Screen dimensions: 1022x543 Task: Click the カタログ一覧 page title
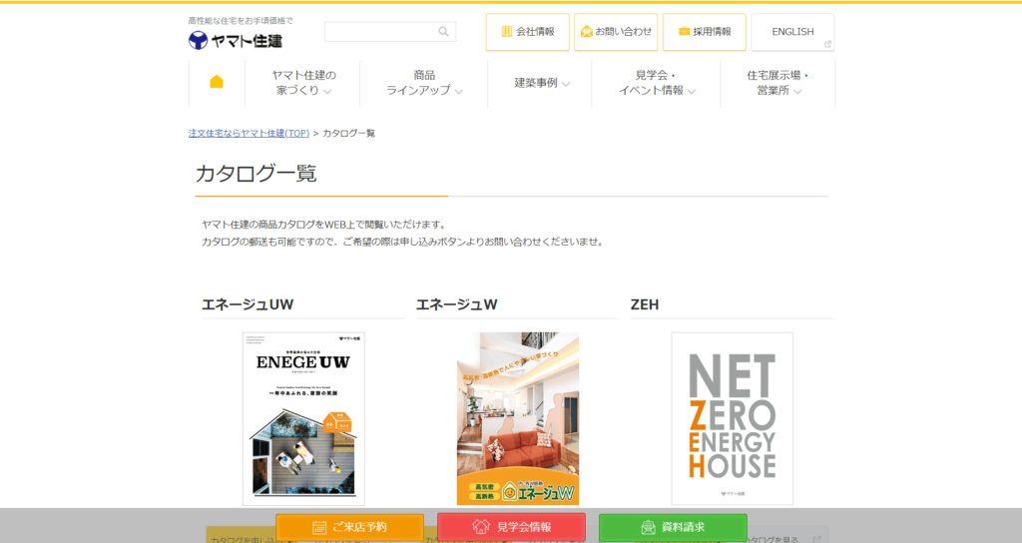(x=256, y=174)
